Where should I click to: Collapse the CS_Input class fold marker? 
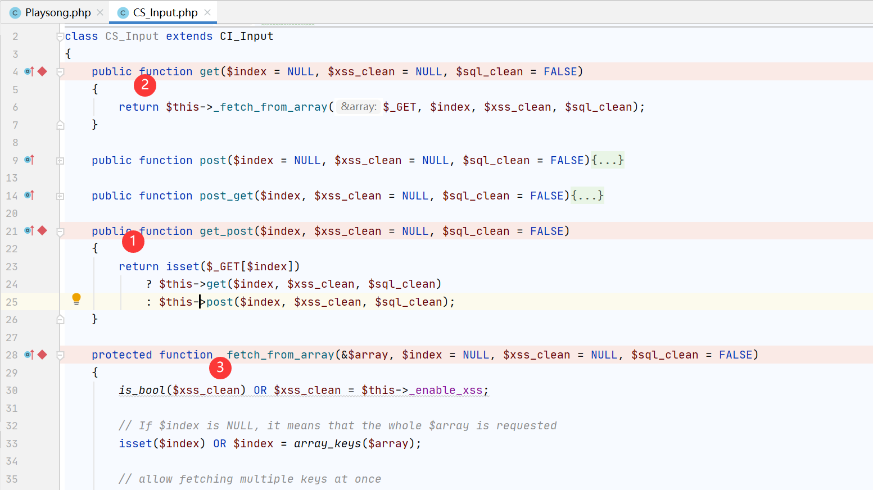[x=60, y=37]
